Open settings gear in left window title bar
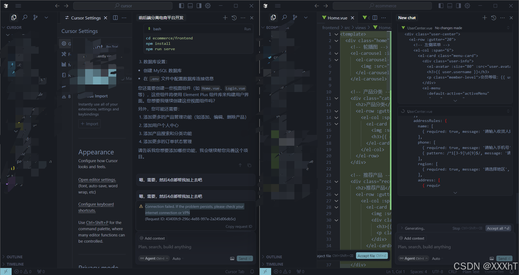This screenshot has height=275, width=519. click(x=208, y=6)
